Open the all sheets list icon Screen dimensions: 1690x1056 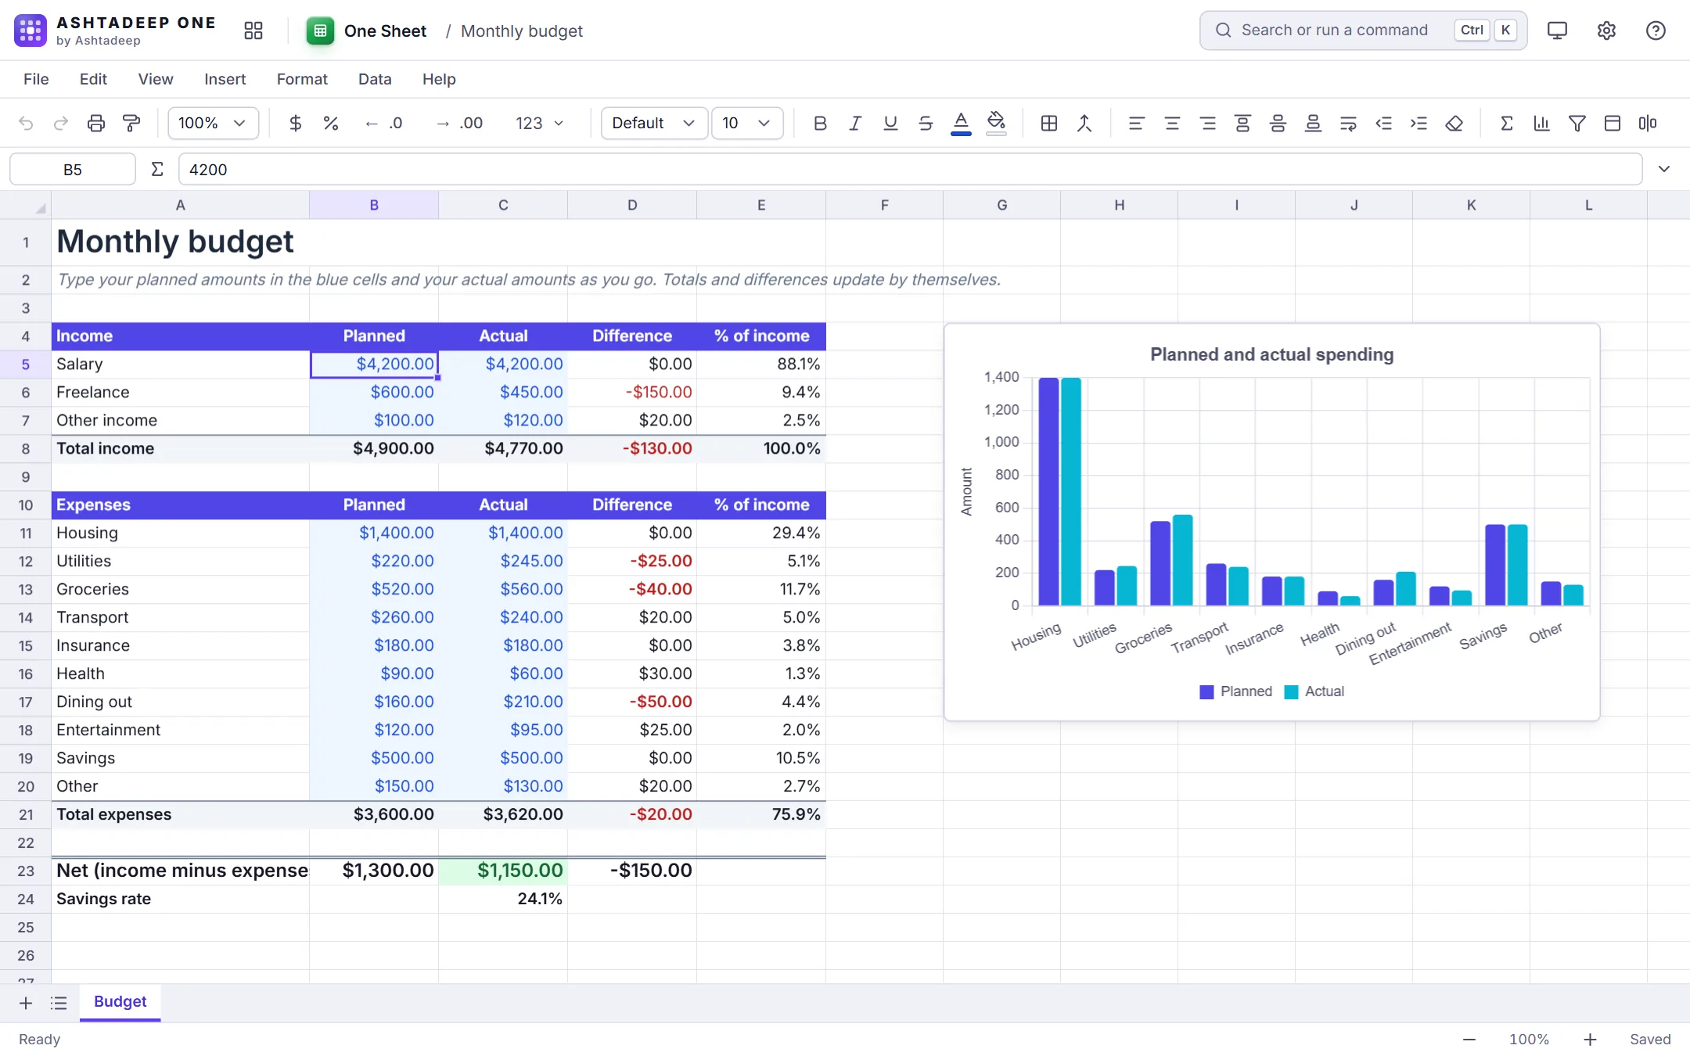pos(59,1003)
